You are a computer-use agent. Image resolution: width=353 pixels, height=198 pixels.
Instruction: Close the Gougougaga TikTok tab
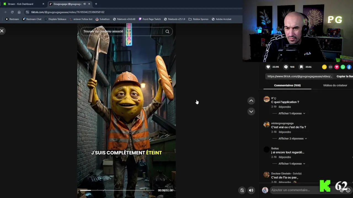pos(89,4)
